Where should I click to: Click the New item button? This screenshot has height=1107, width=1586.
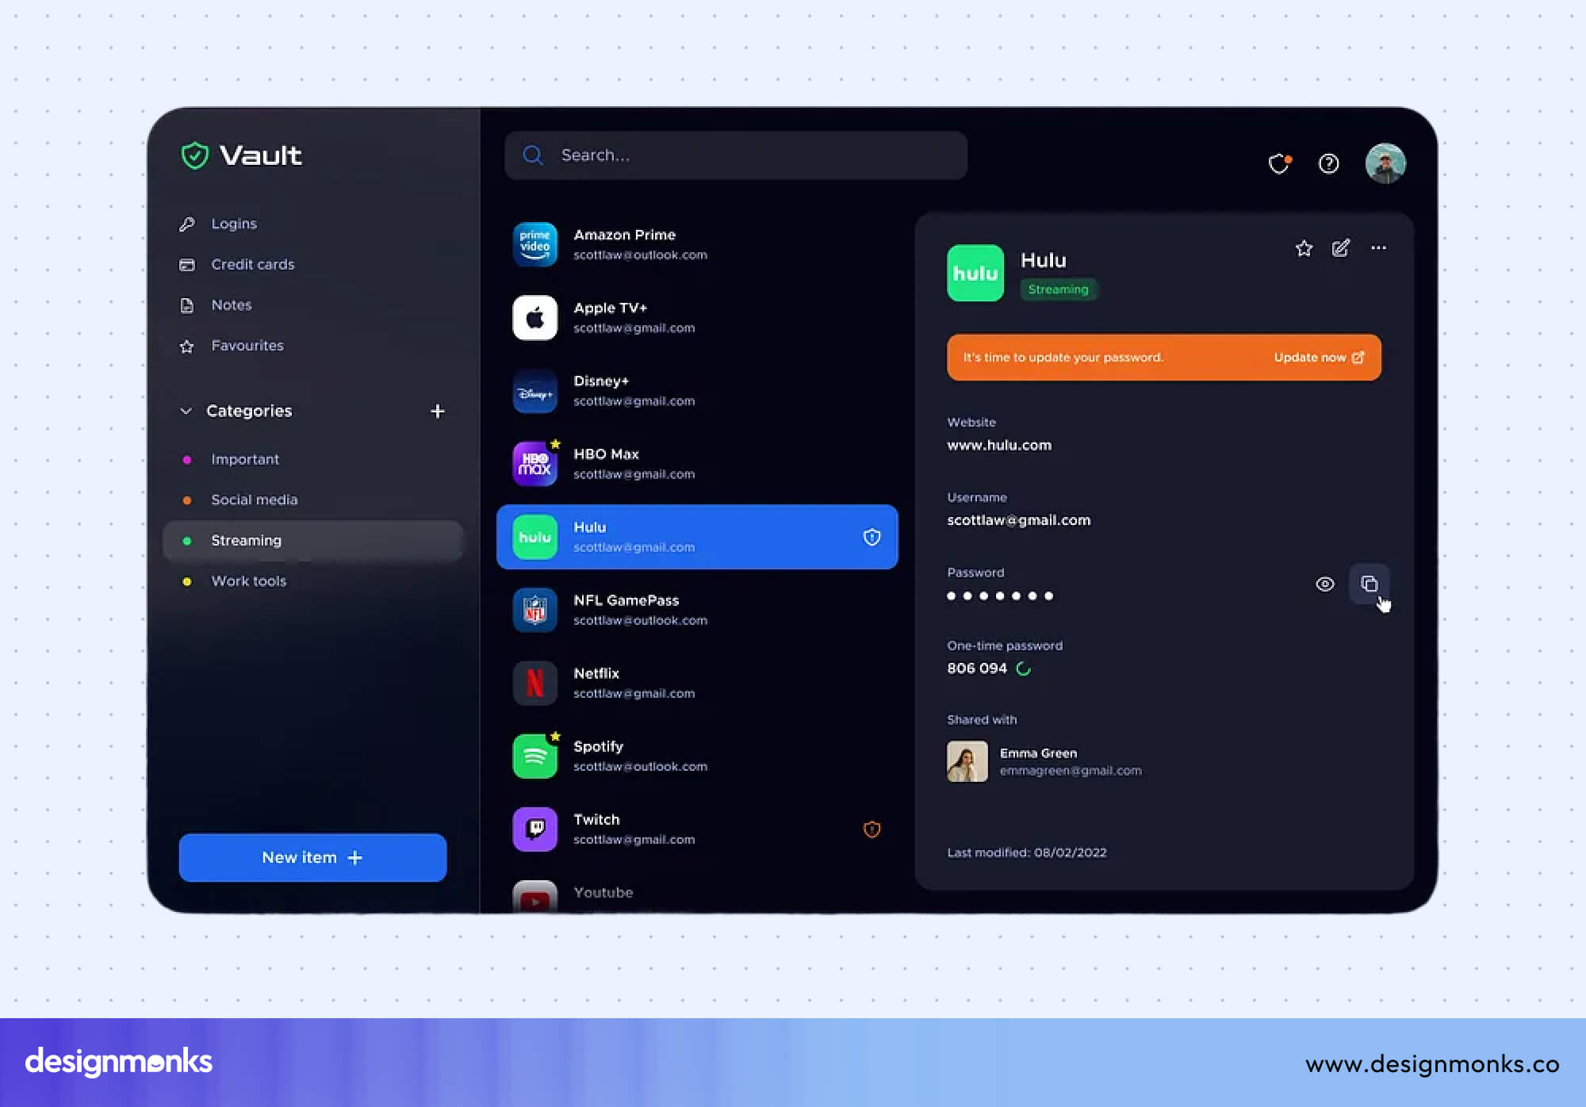[312, 857]
